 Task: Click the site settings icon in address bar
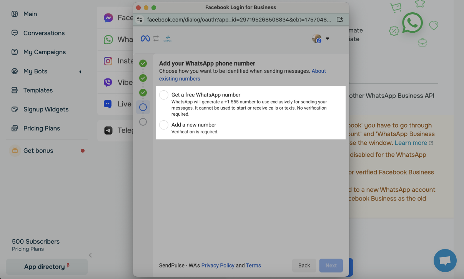click(x=140, y=20)
